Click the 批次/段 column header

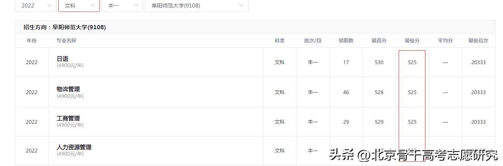(x=312, y=40)
